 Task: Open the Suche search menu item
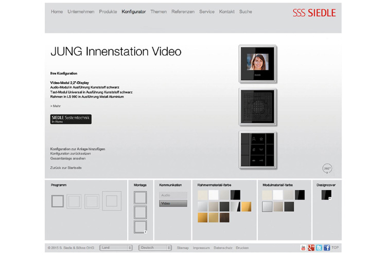click(245, 11)
